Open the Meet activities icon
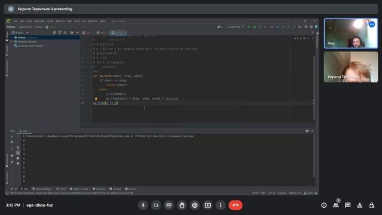The width and height of the screenshot is (382, 215). 359,205
